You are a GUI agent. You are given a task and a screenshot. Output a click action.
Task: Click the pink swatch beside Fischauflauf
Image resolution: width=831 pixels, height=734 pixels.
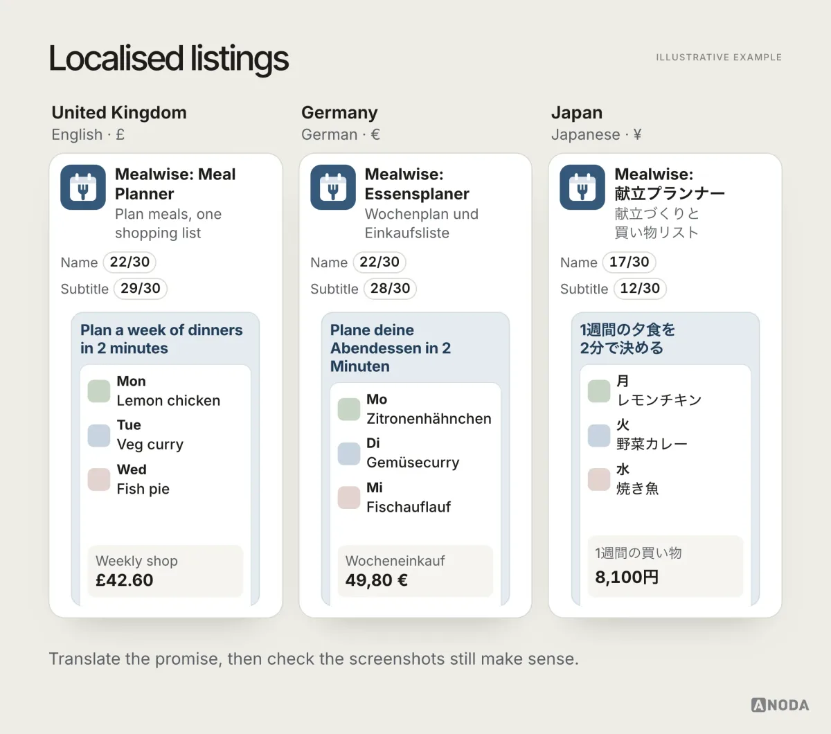pyautogui.click(x=349, y=497)
